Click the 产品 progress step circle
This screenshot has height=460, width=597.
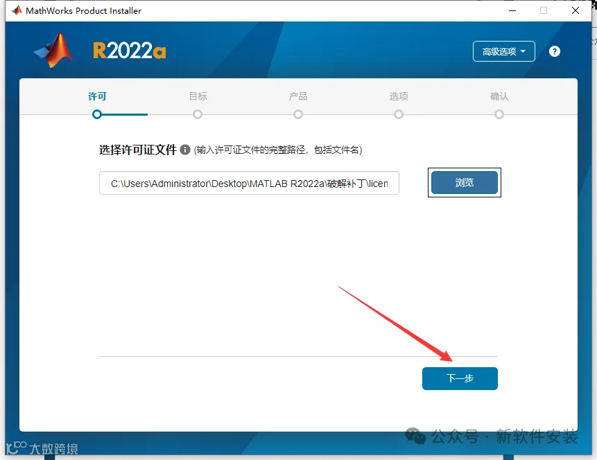[x=298, y=114]
